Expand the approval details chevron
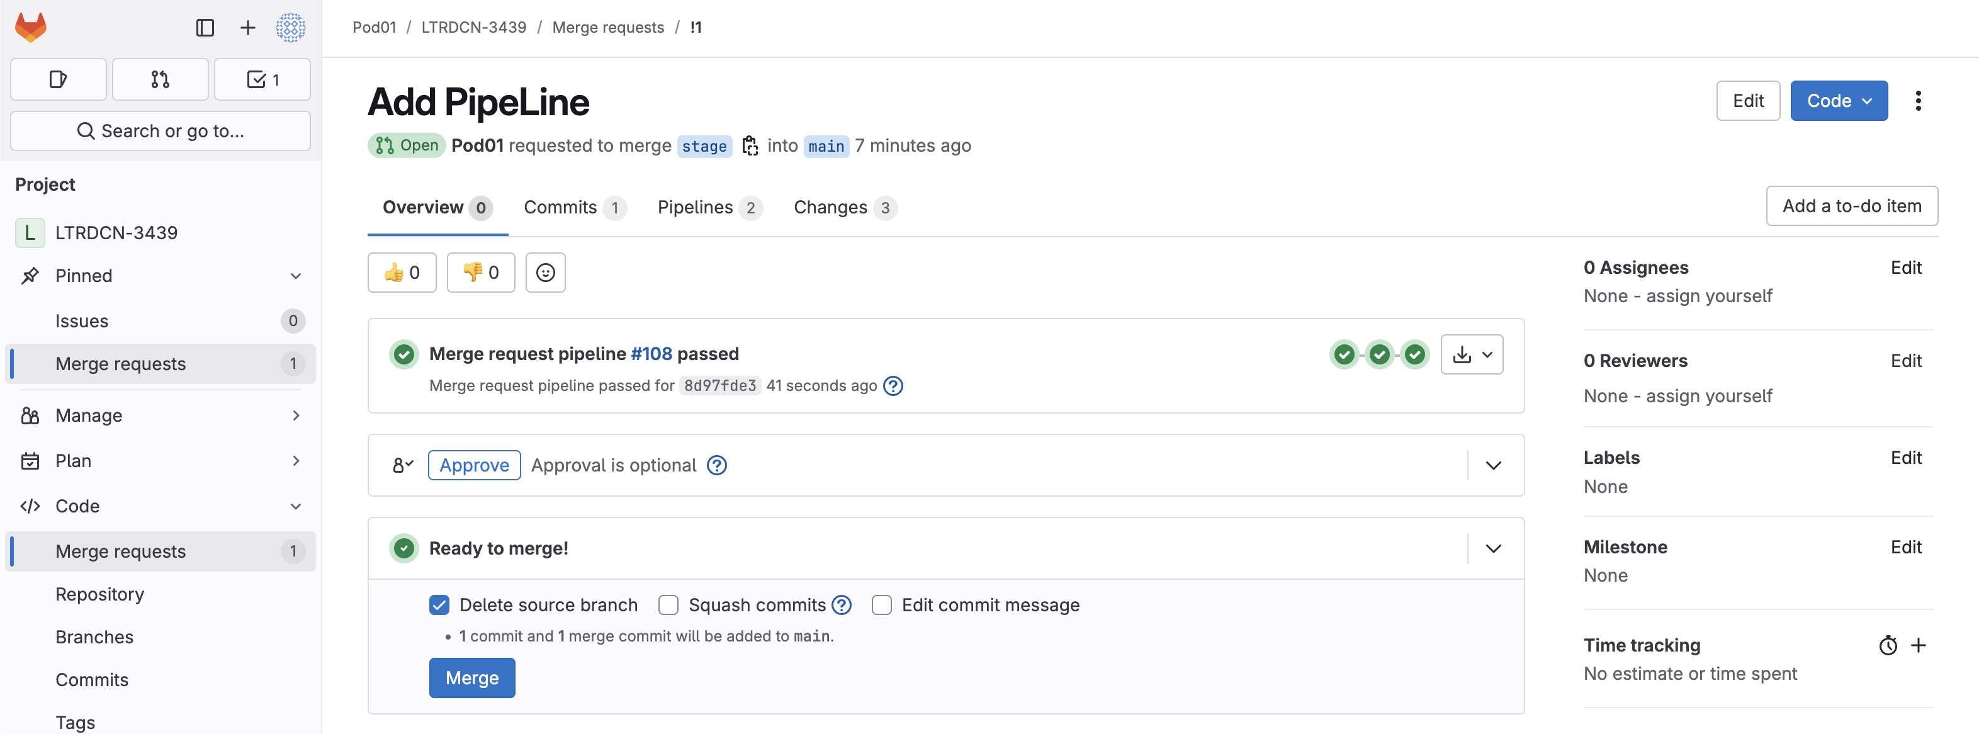1979x734 pixels. point(1492,465)
